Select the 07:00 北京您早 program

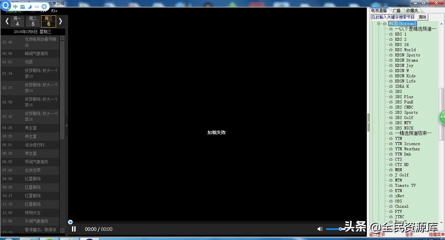click(x=30, y=170)
